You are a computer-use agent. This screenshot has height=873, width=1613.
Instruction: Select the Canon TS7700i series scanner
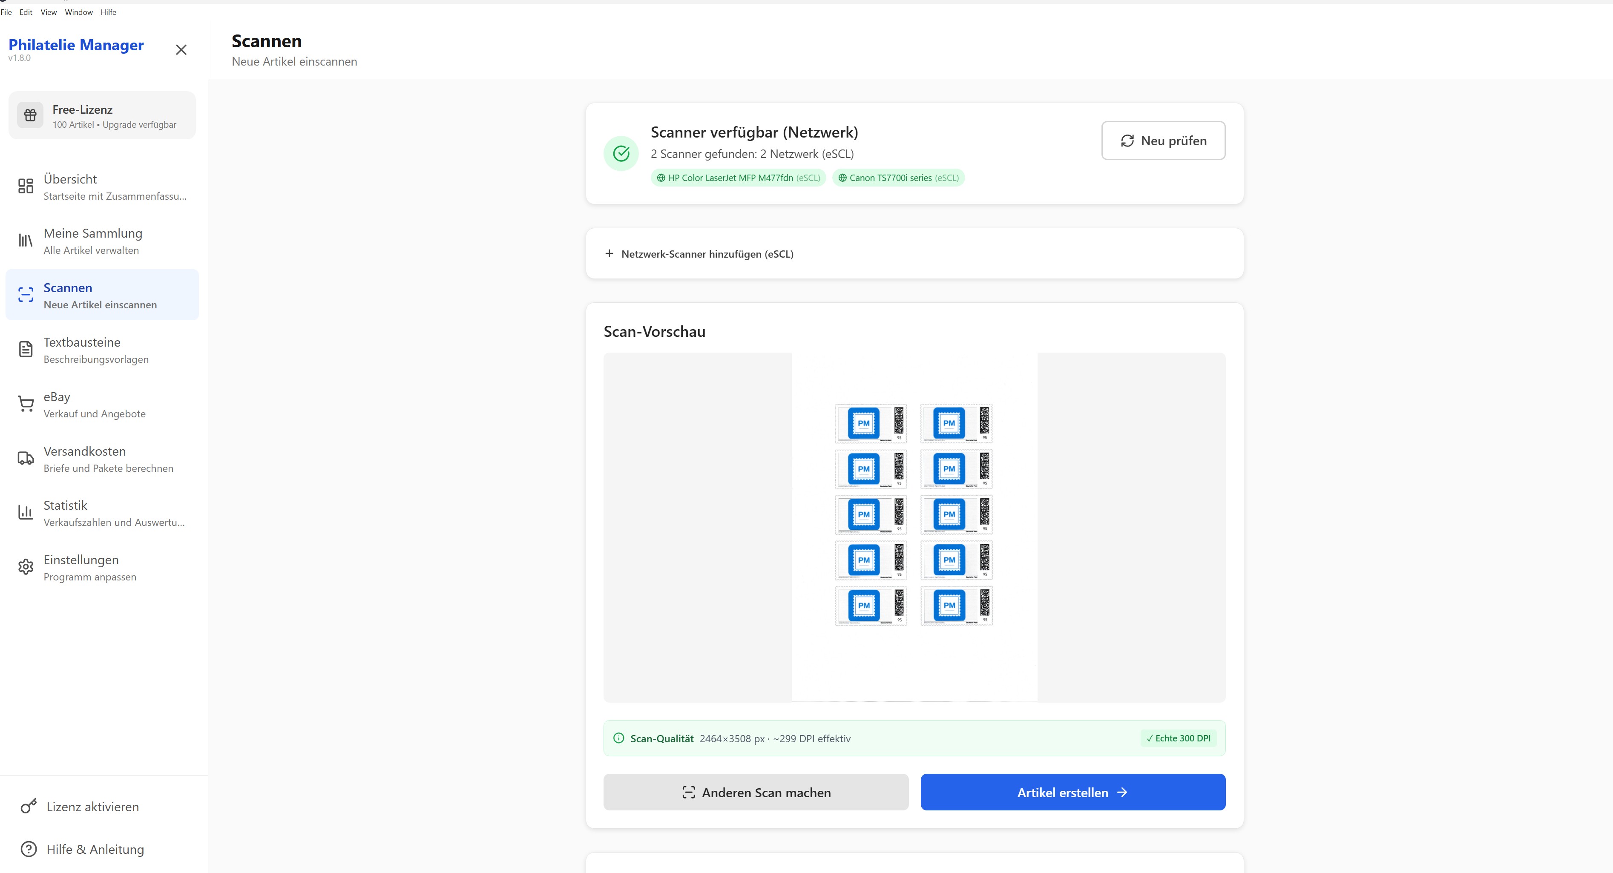point(898,178)
